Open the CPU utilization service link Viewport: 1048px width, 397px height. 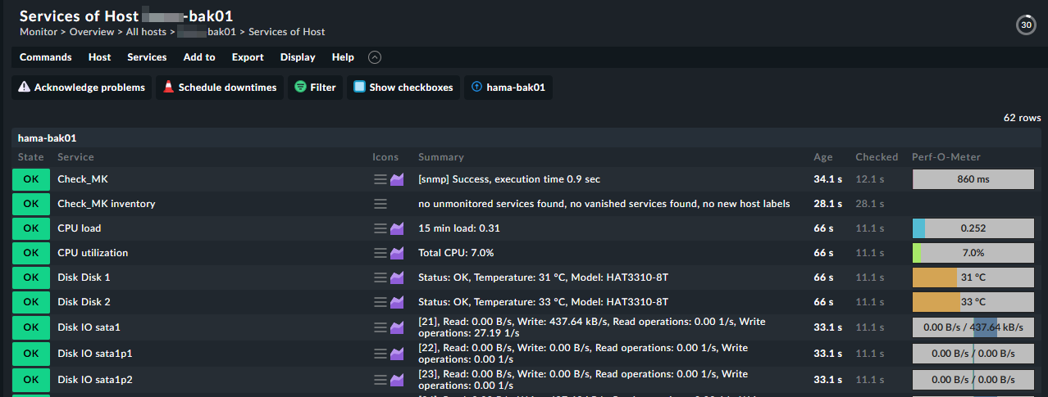[93, 253]
